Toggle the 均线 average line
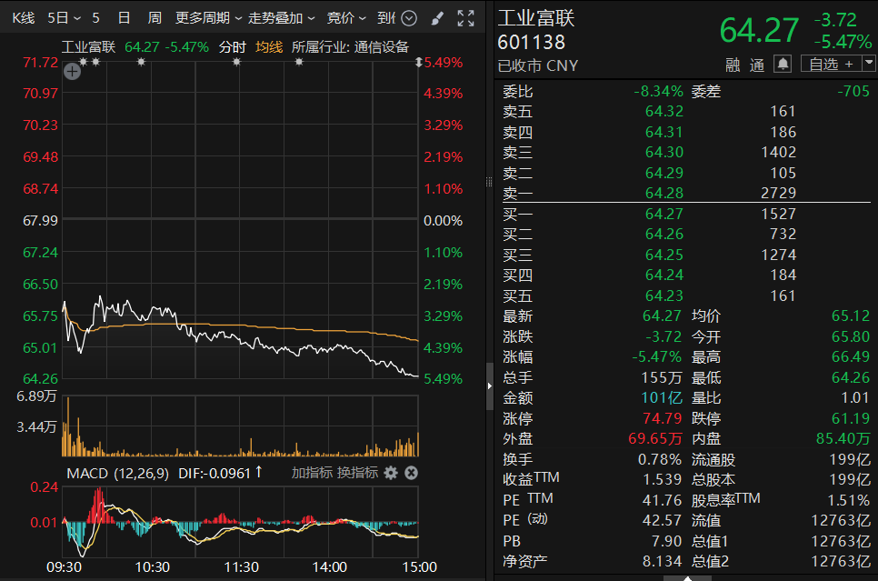This screenshot has width=878, height=581. 269,47
